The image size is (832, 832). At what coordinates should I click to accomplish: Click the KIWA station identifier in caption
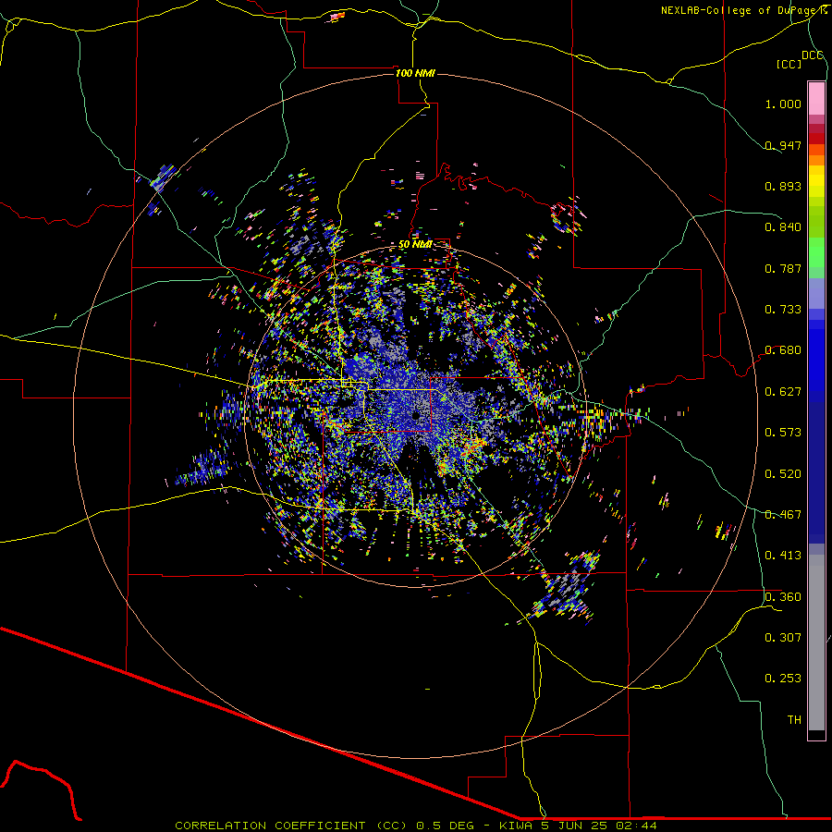(x=516, y=826)
